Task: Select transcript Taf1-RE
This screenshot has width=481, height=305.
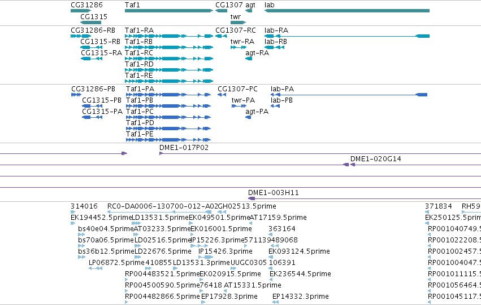Action: tap(138, 76)
